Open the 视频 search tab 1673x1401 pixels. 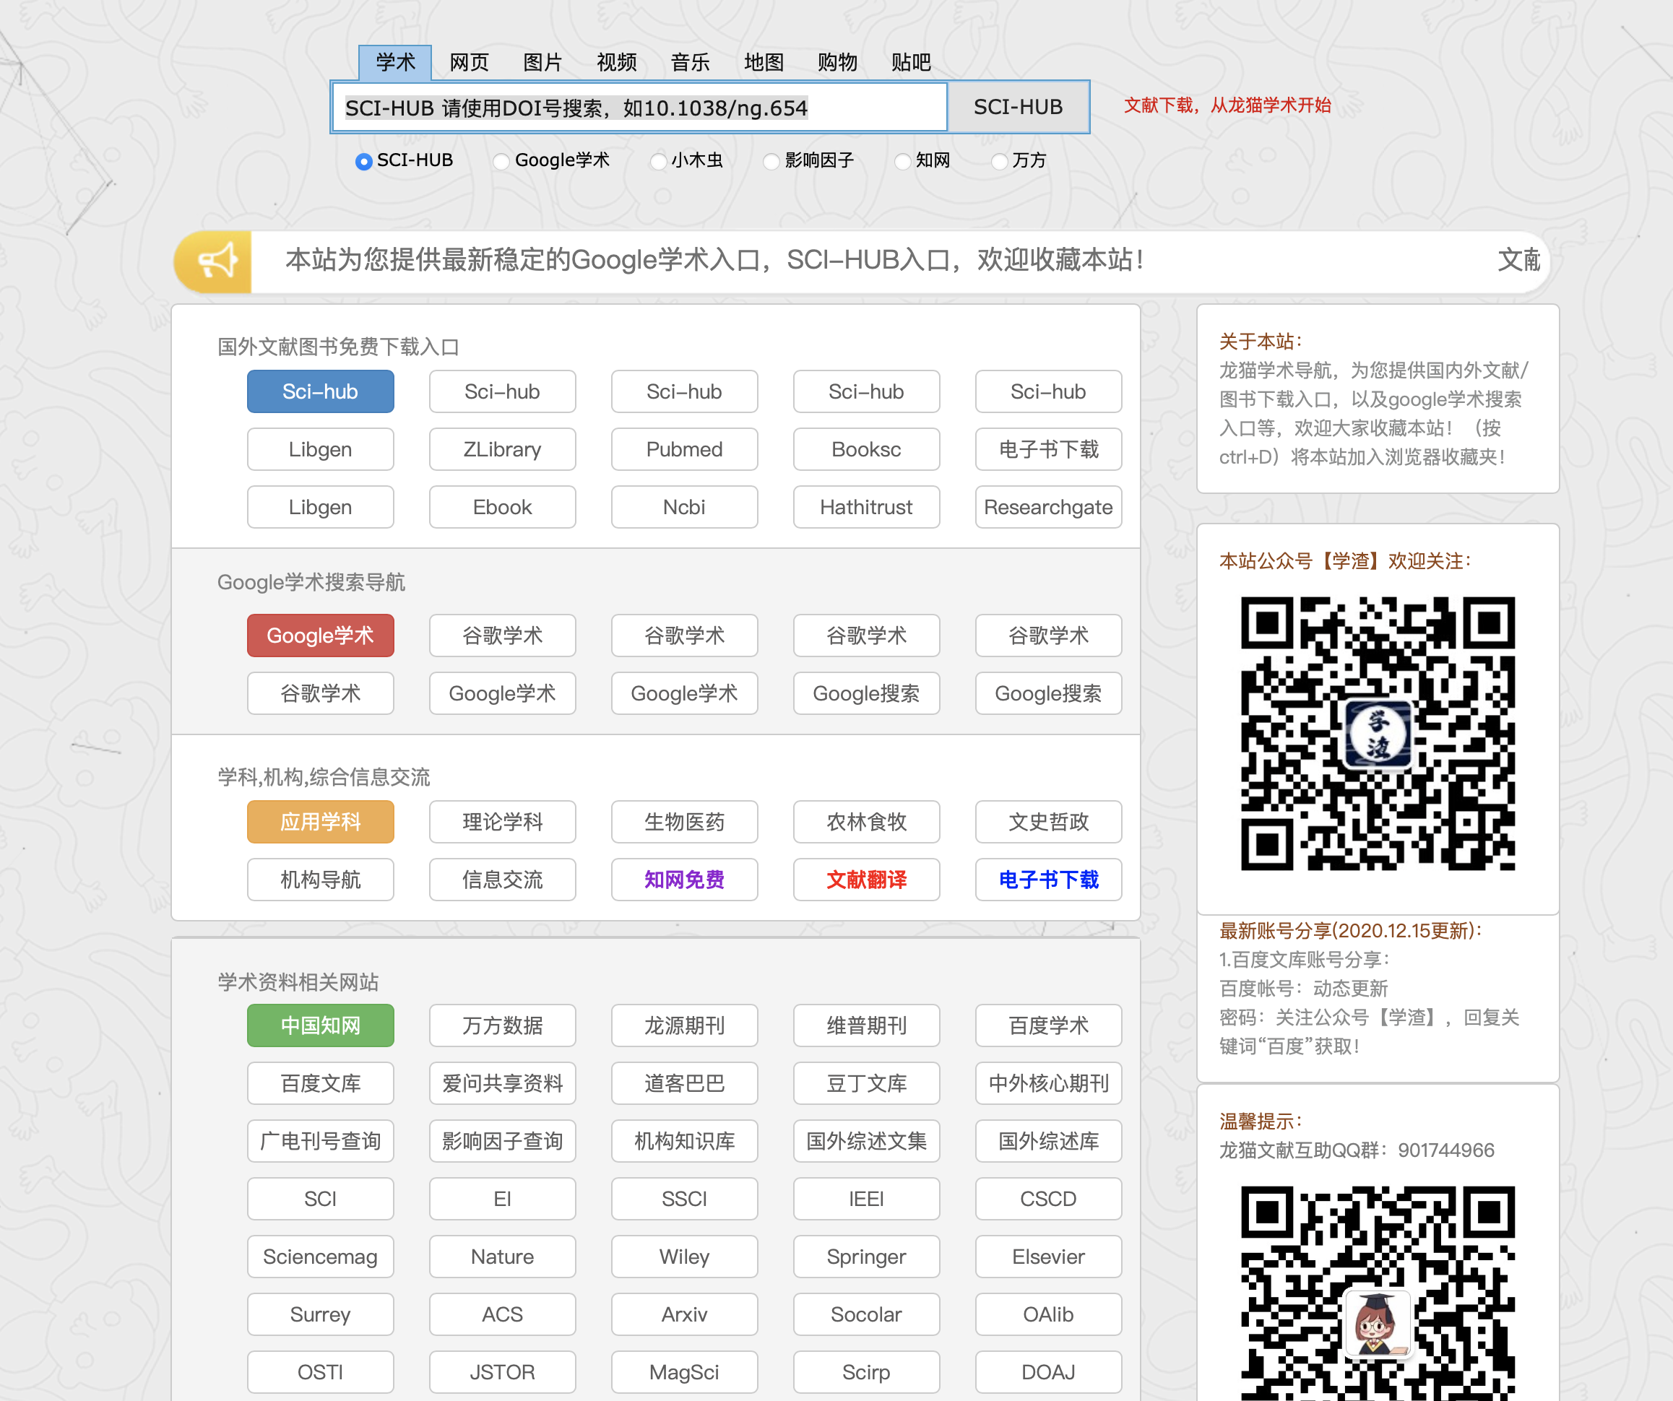(x=617, y=62)
